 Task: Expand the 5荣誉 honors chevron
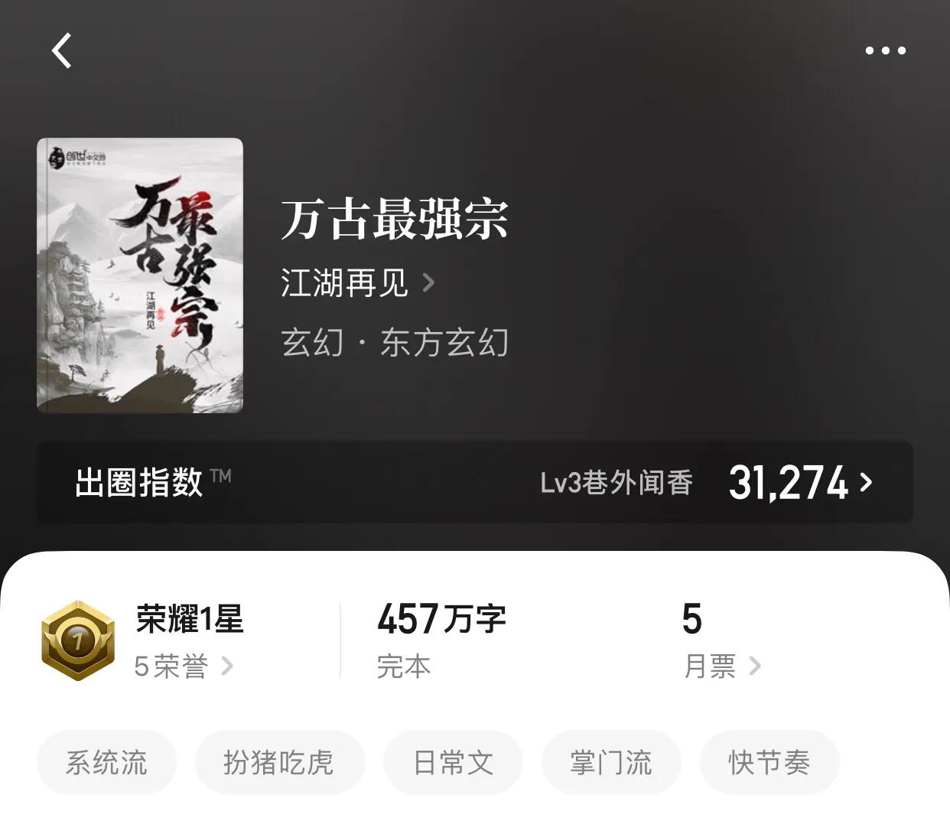point(227,666)
